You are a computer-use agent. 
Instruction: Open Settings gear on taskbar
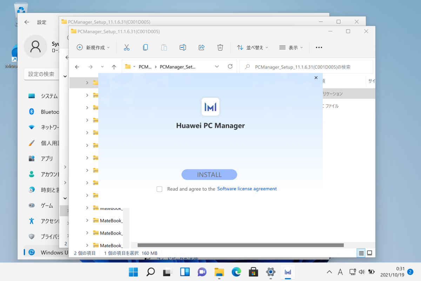pyautogui.click(x=270, y=272)
